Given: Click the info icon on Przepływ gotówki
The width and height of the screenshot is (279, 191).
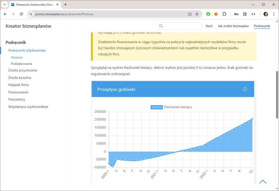Looking at the screenshot, I should (x=245, y=89).
